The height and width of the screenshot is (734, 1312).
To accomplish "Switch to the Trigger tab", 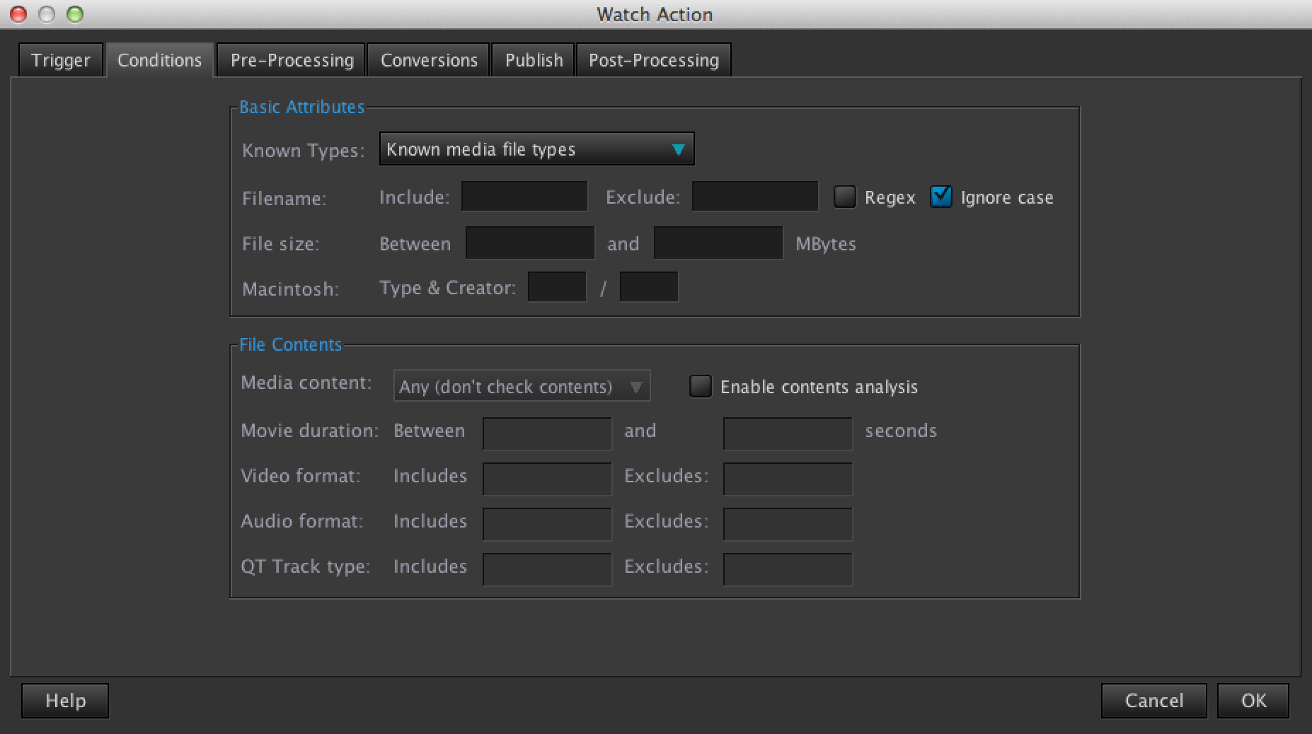I will [61, 60].
